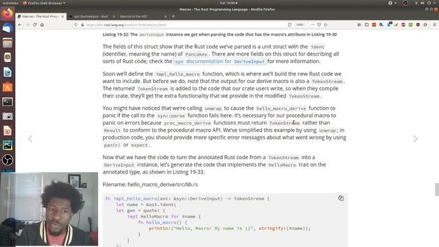
Task: Open the camera app from the dock
Action: tap(8, 116)
